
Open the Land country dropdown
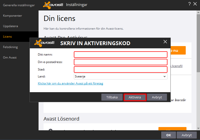[x=121, y=76]
